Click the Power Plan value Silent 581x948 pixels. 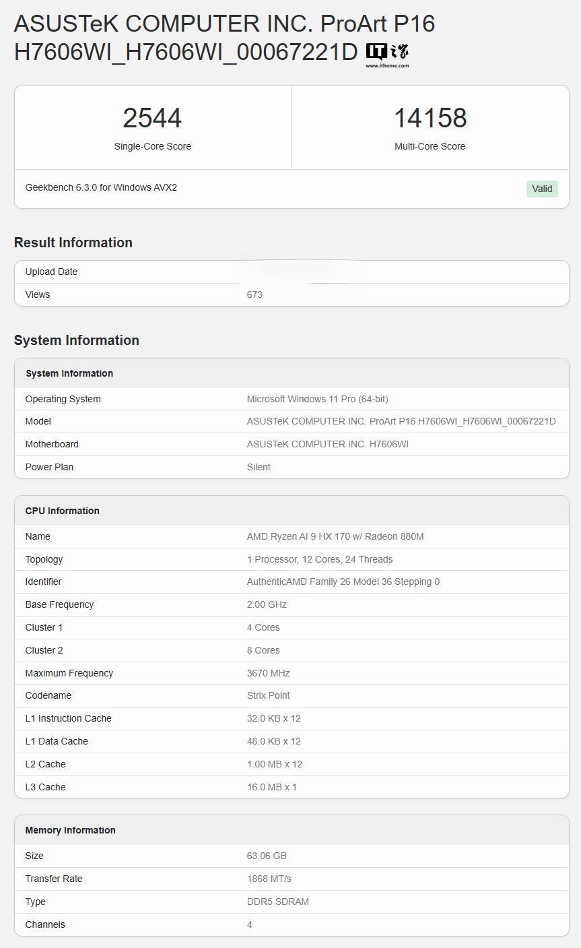[x=259, y=467]
